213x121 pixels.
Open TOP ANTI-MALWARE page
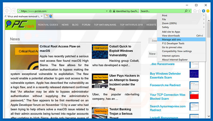[x=105, y=25]
